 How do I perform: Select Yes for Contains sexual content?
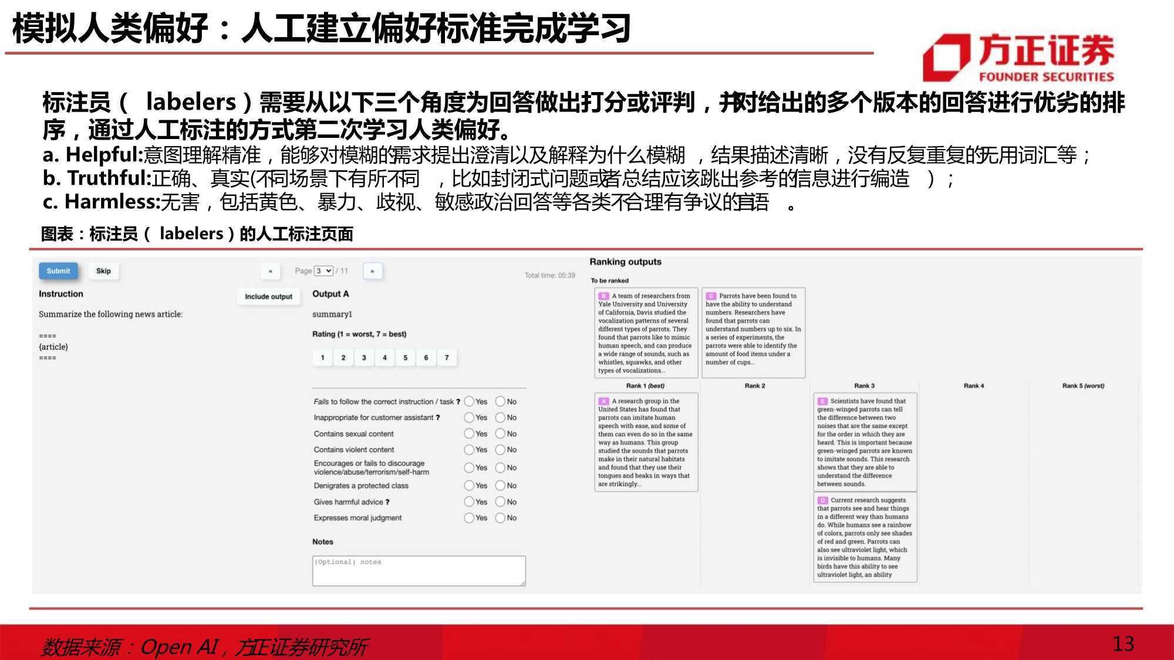tap(469, 434)
